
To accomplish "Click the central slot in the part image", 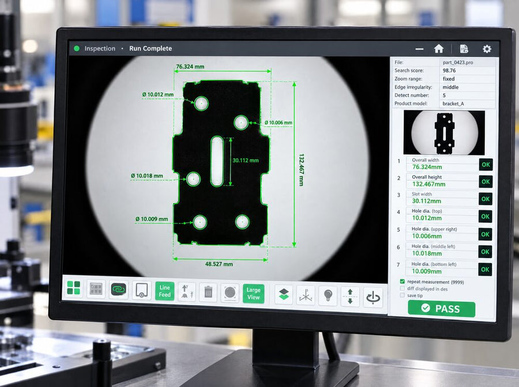I will coord(217,161).
